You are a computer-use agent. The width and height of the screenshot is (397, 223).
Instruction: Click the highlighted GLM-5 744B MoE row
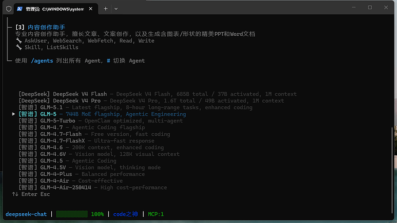pyautogui.click(x=102, y=114)
